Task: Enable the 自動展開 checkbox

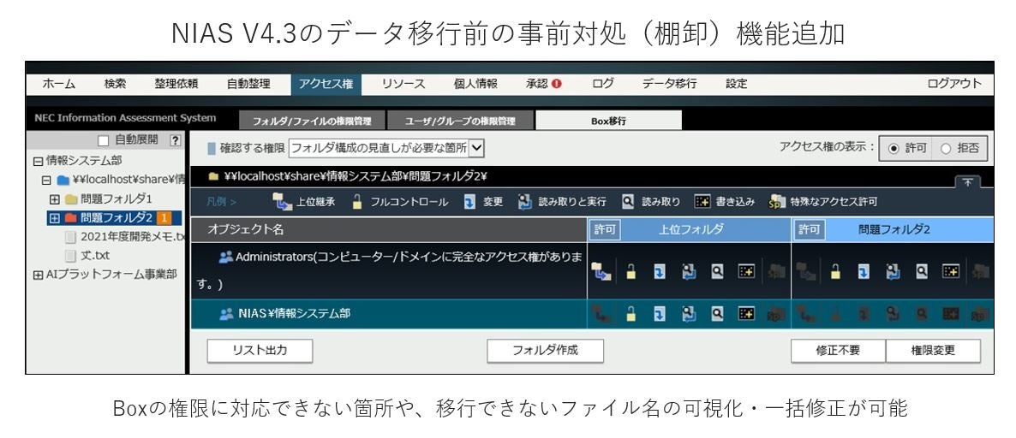Action: click(x=103, y=140)
